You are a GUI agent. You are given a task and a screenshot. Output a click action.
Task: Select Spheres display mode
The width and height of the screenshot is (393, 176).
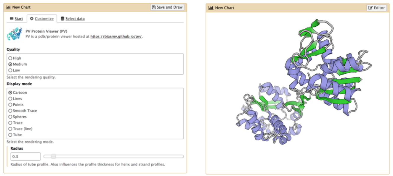tap(10, 117)
